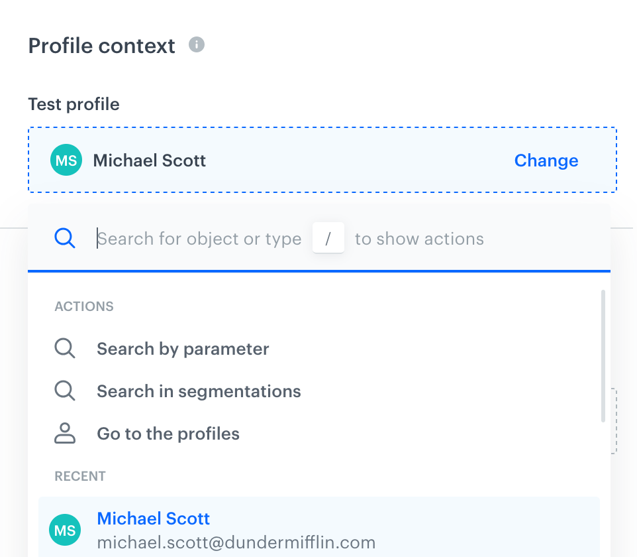637x557 pixels.
Task: Select the Go to the profiles action
Action: (168, 434)
